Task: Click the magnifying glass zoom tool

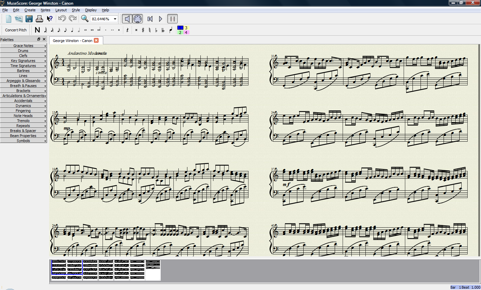Action: tap(85, 19)
